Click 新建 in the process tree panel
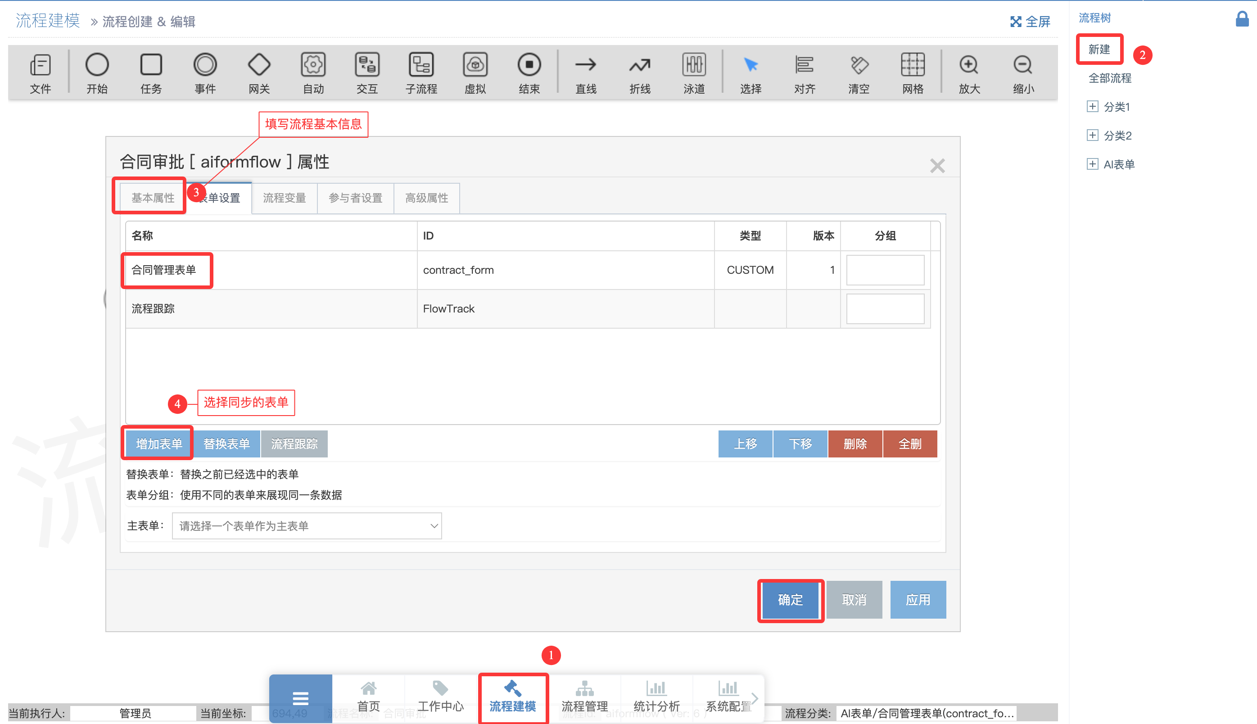This screenshot has height=724, width=1257. click(x=1099, y=49)
